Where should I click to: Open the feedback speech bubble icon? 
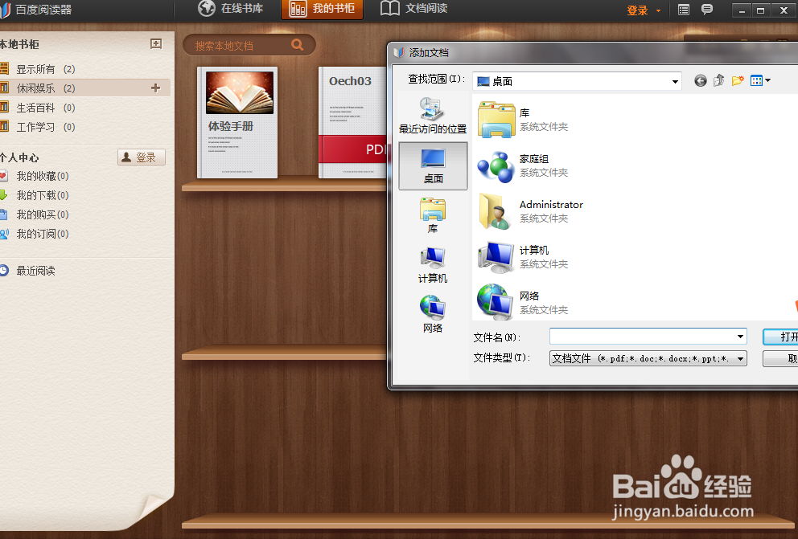point(707,10)
